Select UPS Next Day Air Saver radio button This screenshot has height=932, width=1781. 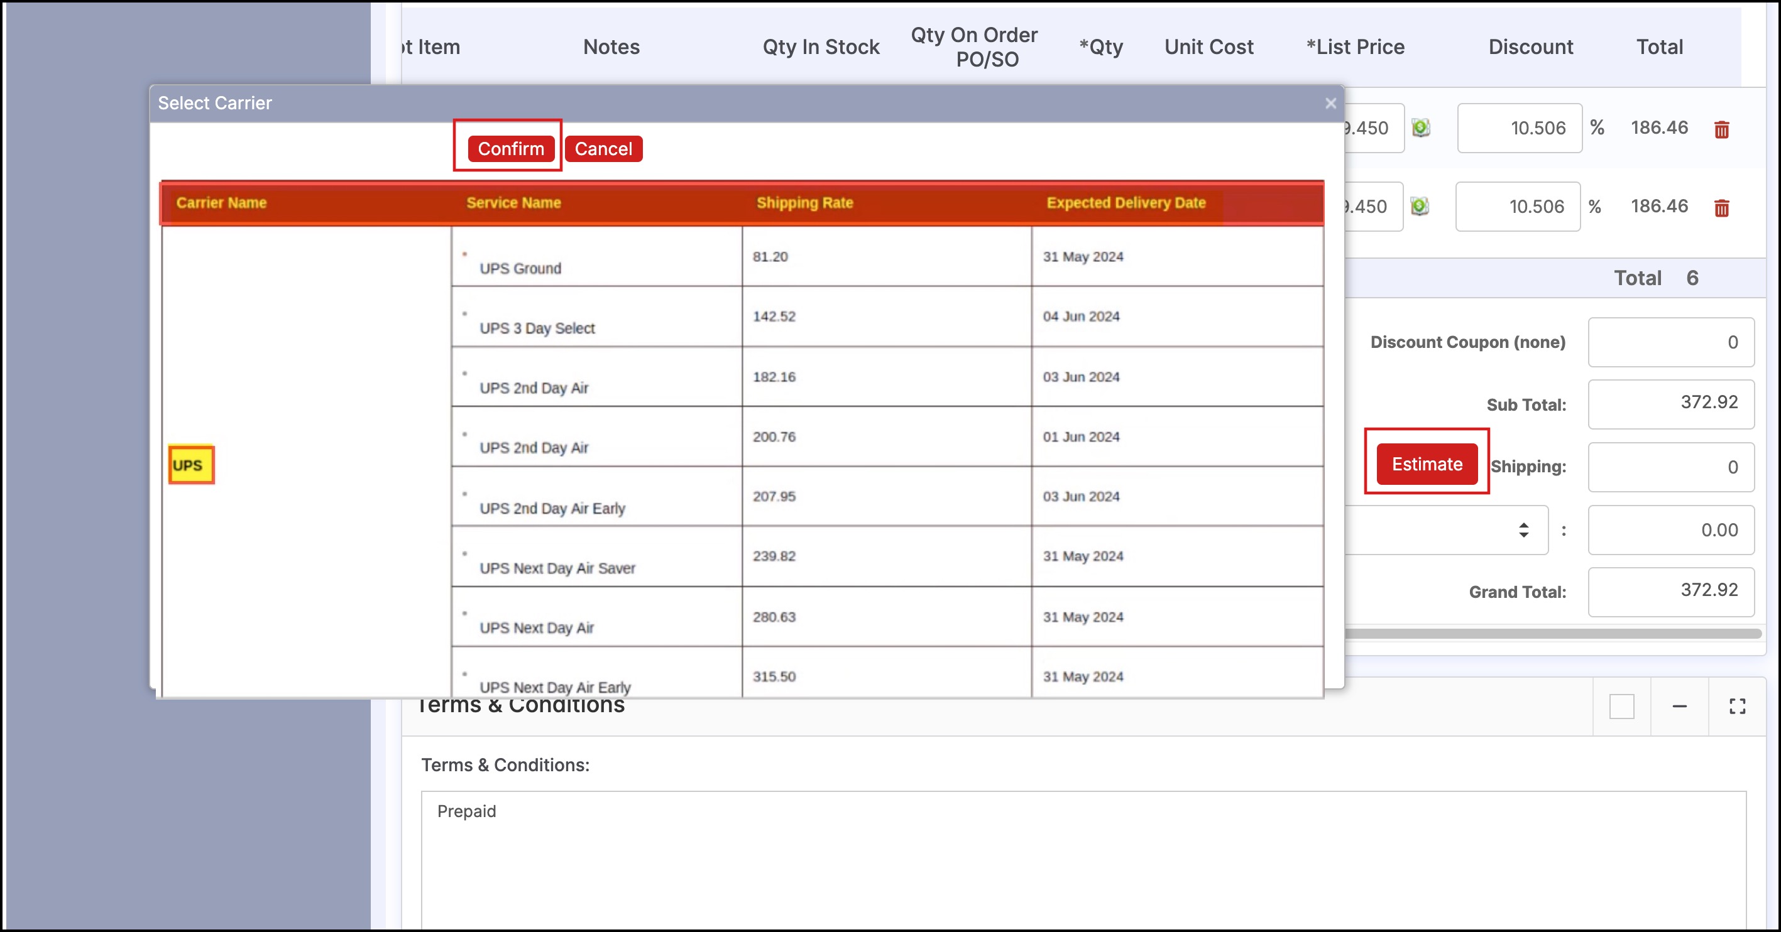[x=464, y=553]
